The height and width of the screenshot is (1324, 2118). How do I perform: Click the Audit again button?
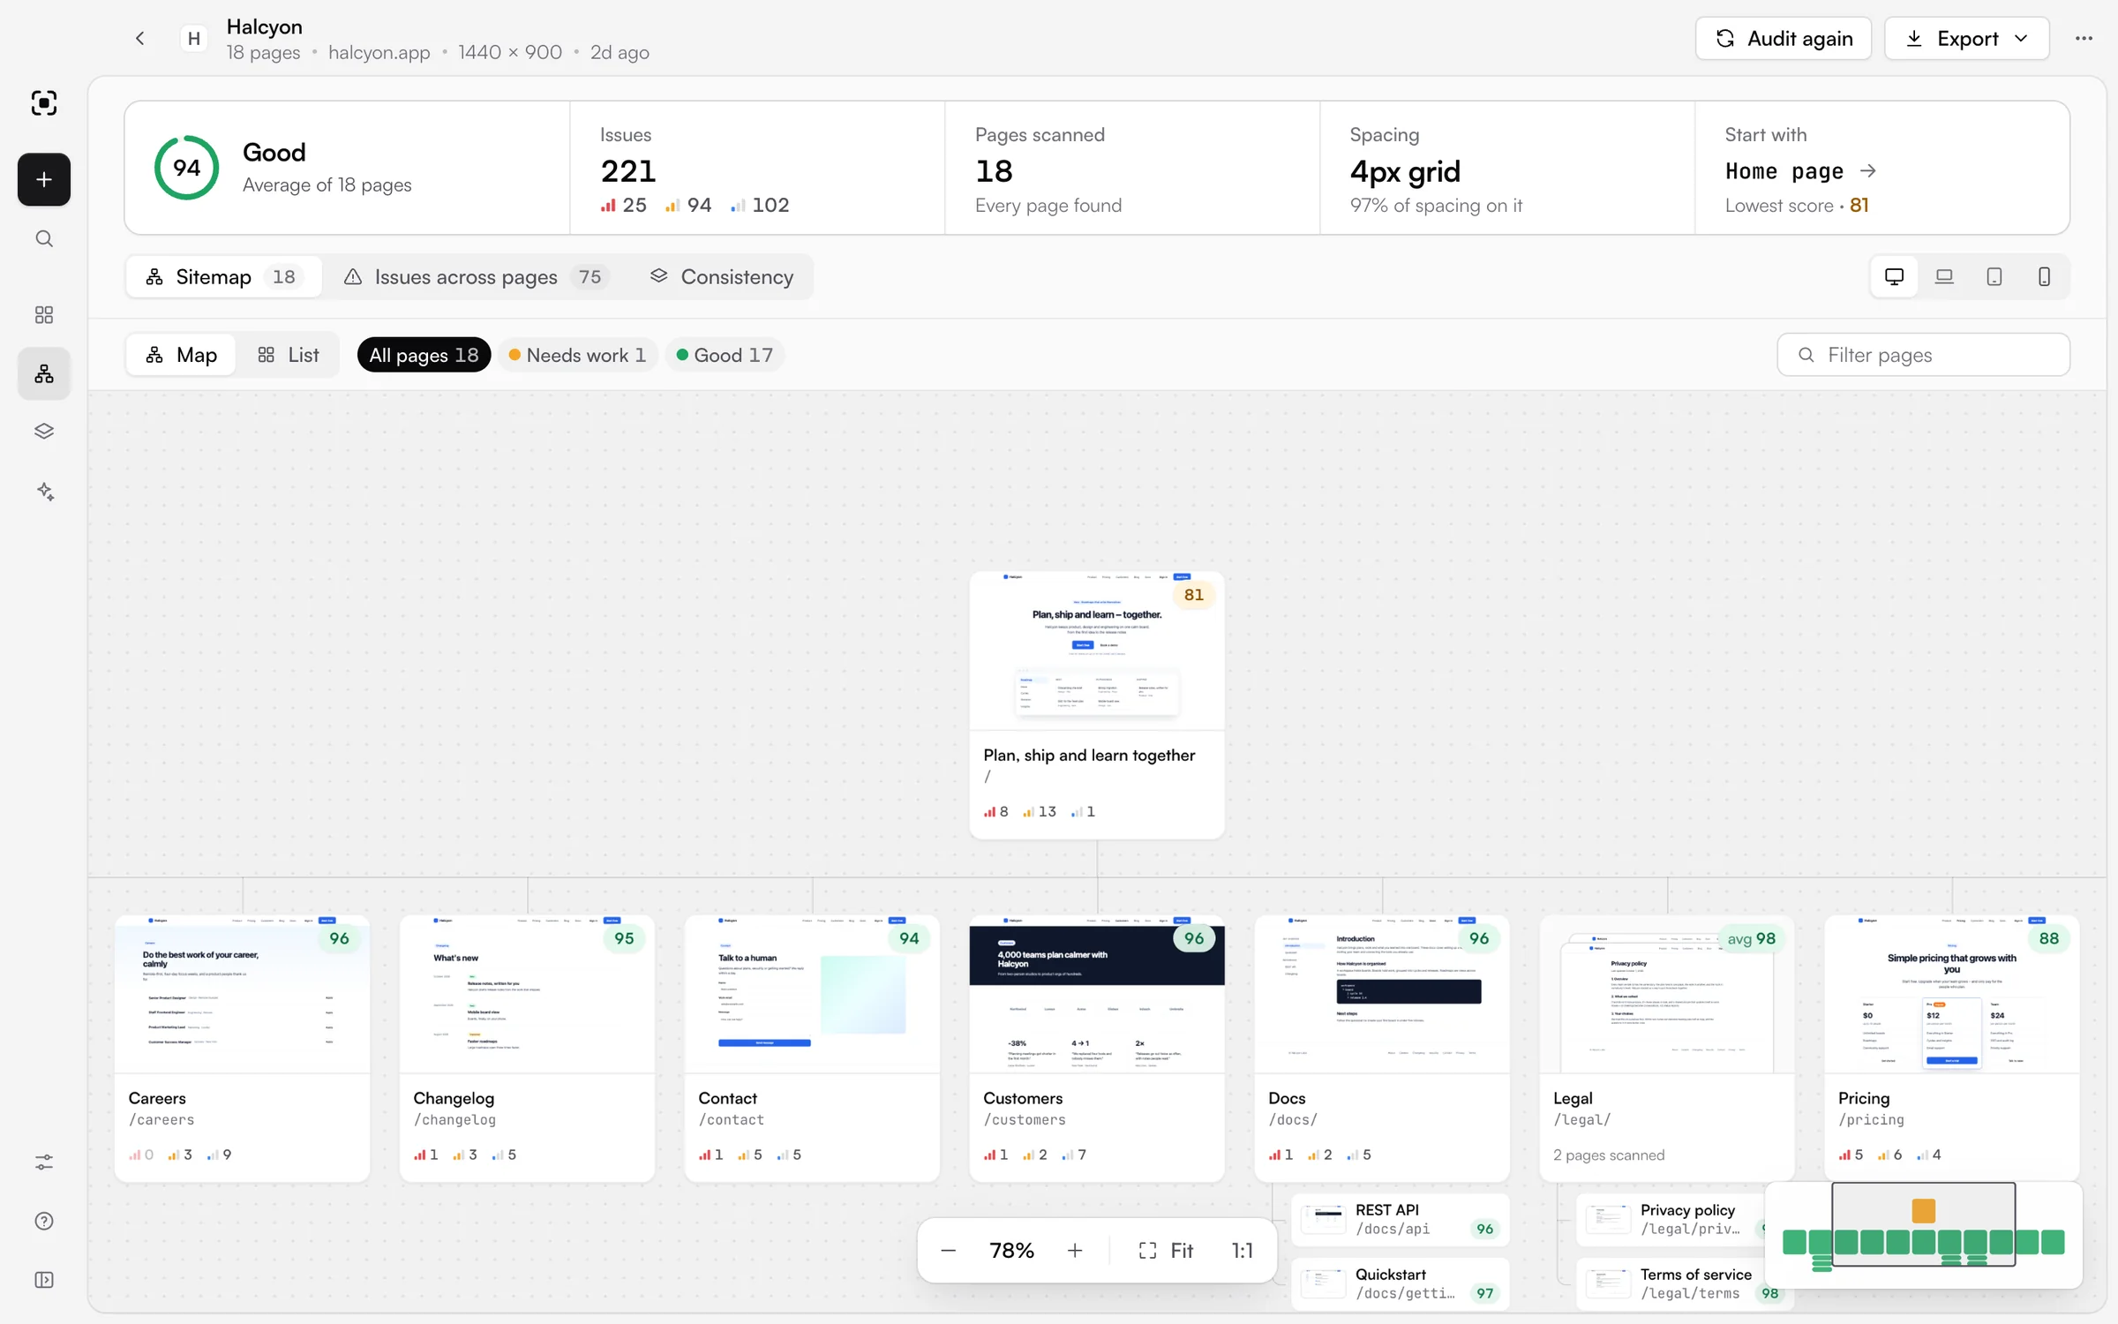pyautogui.click(x=1784, y=38)
